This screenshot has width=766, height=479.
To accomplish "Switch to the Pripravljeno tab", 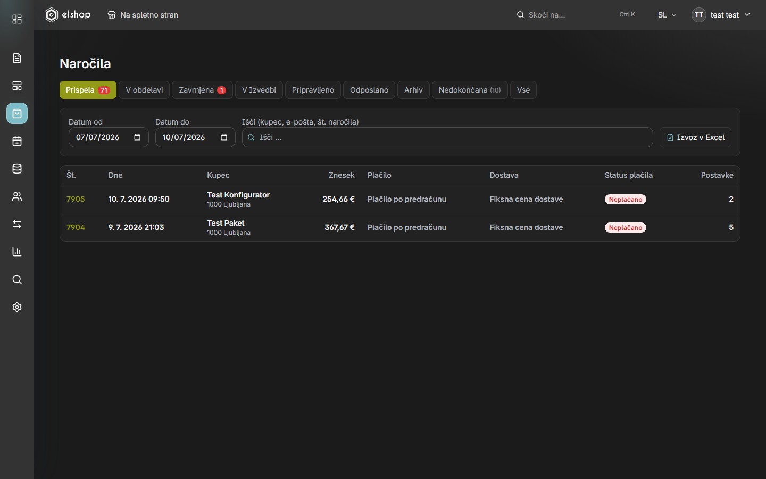I will tap(313, 90).
